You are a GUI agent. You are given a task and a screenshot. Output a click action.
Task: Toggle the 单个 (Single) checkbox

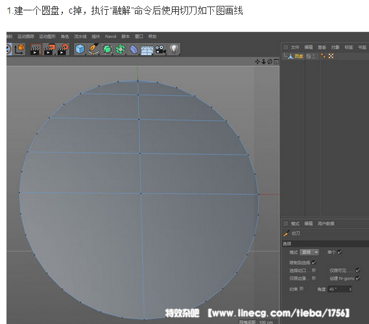[339, 252]
